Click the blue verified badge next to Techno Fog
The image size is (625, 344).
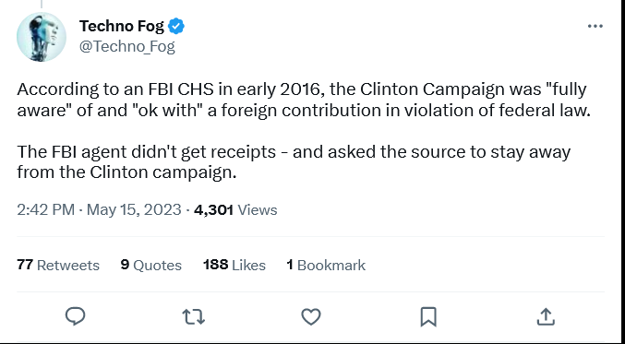[x=175, y=26]
